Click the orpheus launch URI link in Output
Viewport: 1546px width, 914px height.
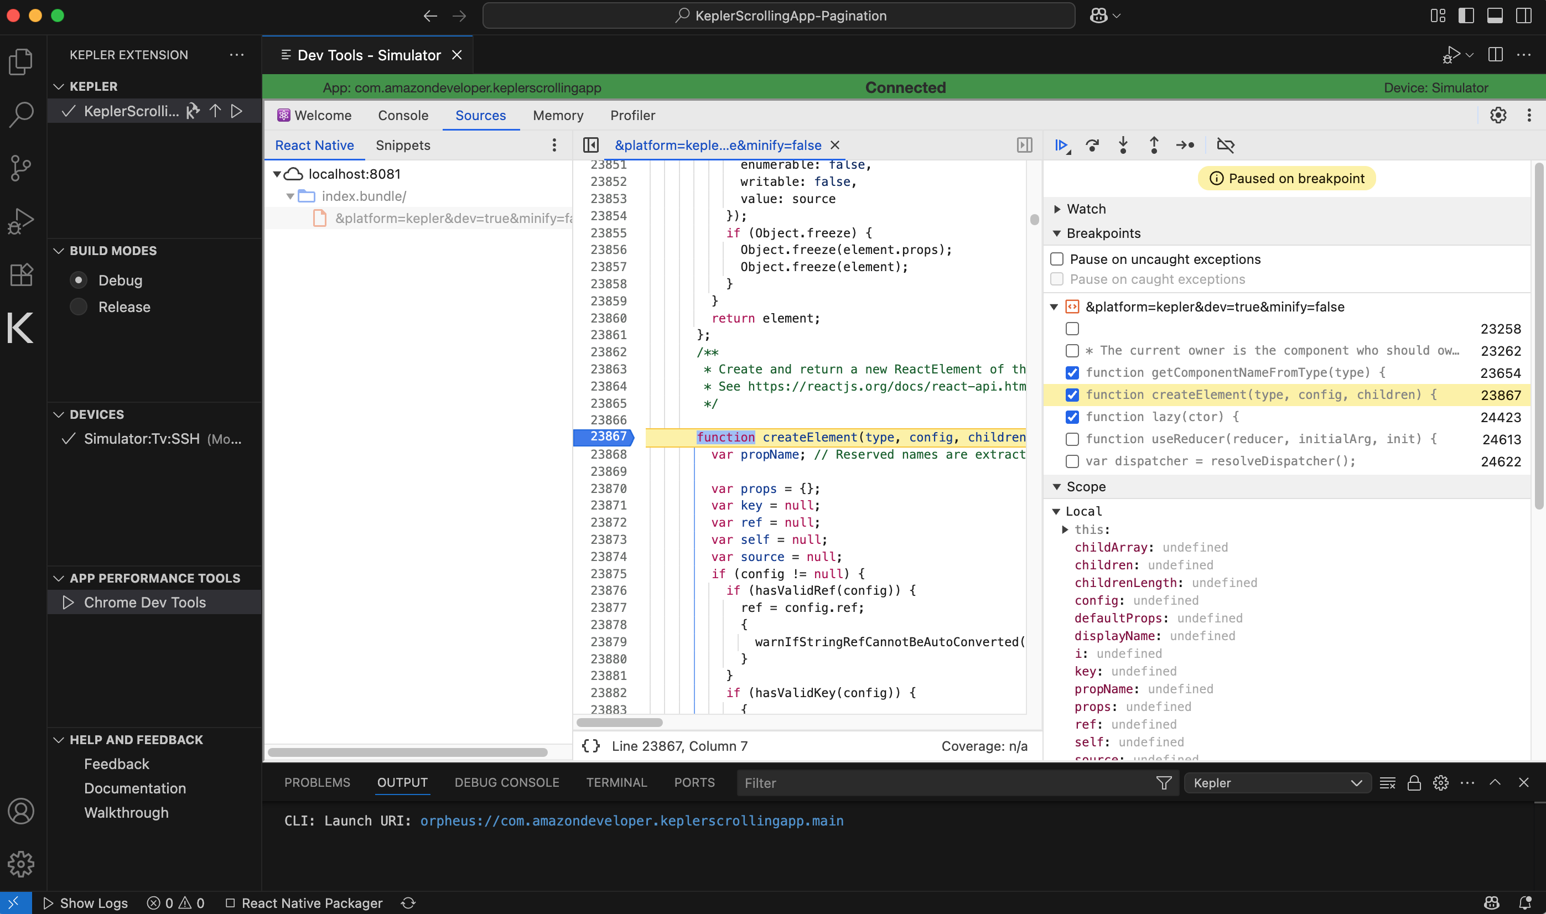(x=631, y=820)
